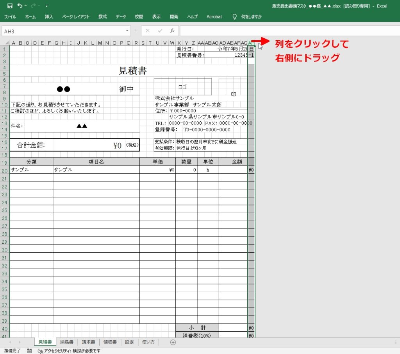This screenshot has height=354, width=400.
Task: Switch to the 使い方 sheet tab
Action: [148, 342]
